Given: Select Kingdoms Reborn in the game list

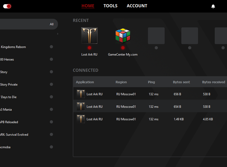Looking at the screenshot, I should tap(13, 47).
